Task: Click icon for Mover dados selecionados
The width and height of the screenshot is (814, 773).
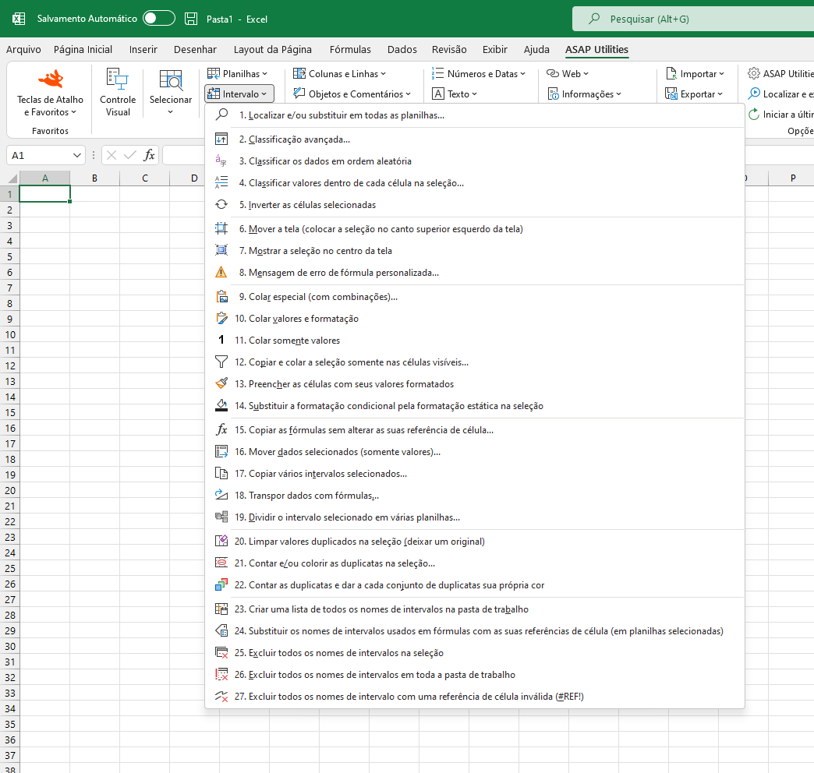Action: (x=221, y=451)
